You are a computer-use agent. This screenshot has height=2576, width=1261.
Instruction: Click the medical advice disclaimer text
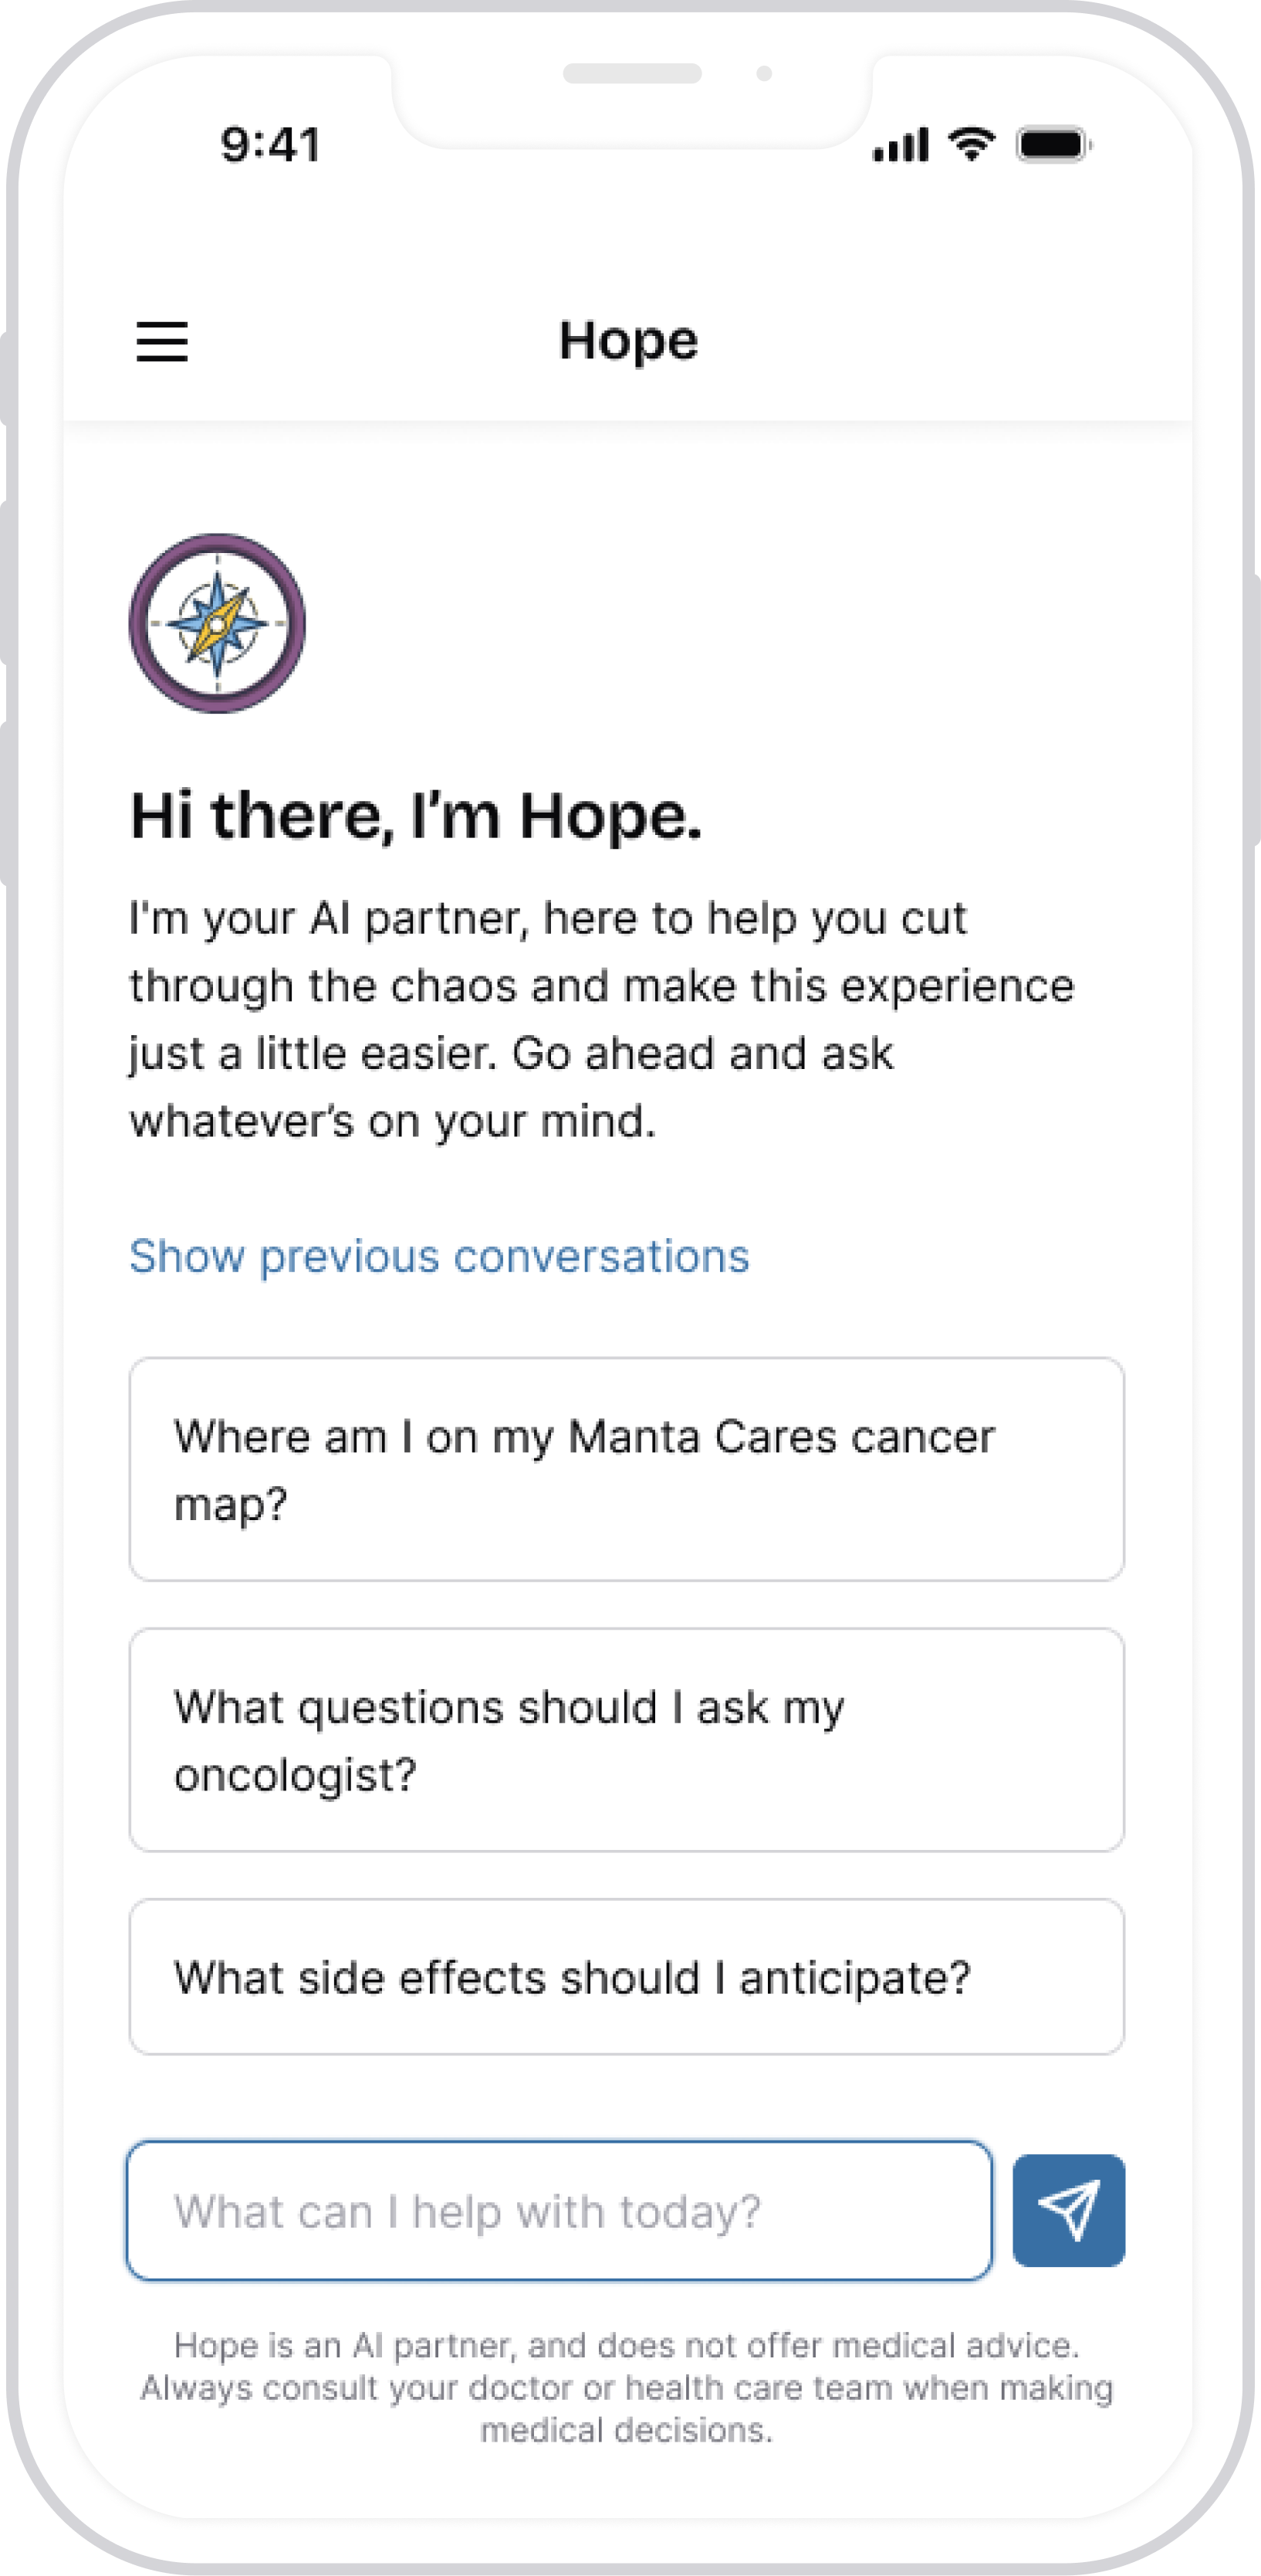point(627,2387)
